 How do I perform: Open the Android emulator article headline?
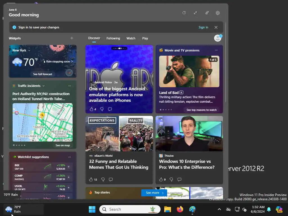117,94
